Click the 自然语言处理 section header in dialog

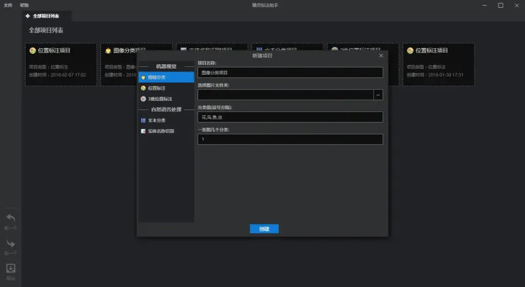click(166, 109)
